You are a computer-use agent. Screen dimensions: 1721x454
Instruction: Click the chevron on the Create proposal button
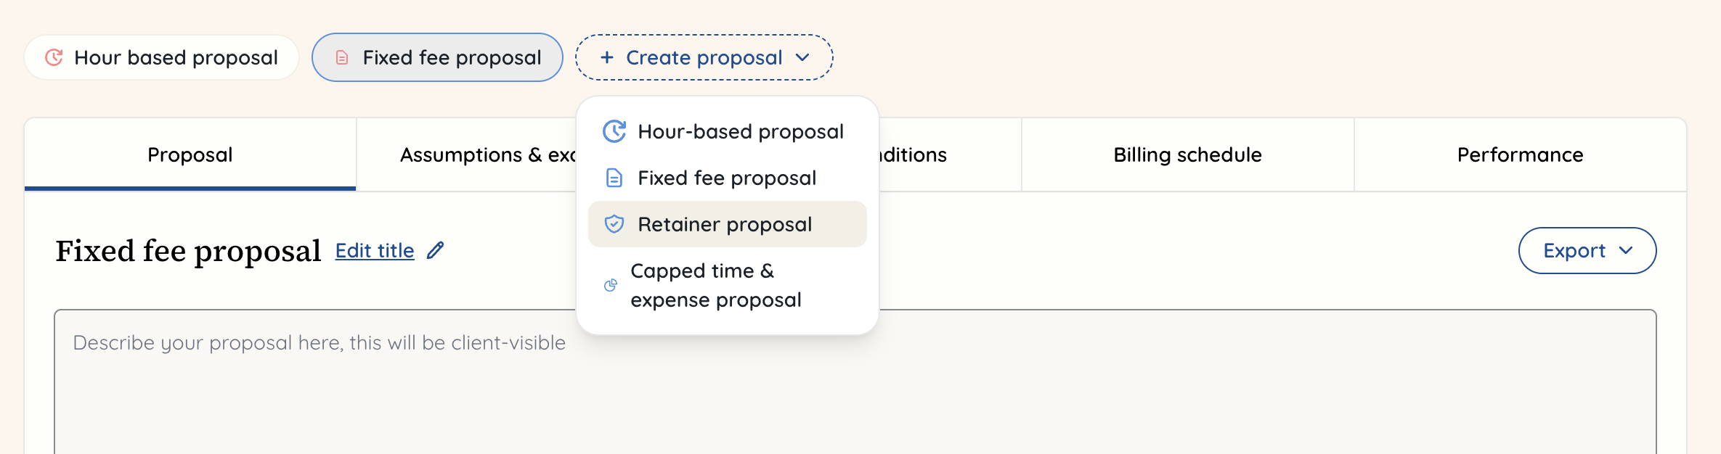(x=802, y=58)
